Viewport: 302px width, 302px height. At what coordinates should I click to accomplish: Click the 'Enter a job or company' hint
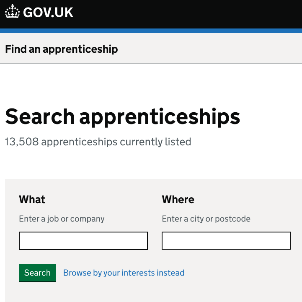tap(62, 219)
